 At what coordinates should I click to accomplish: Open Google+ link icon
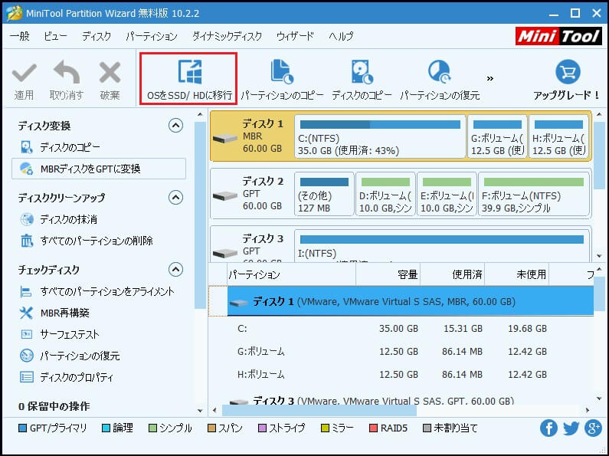(x=593, y=428)
